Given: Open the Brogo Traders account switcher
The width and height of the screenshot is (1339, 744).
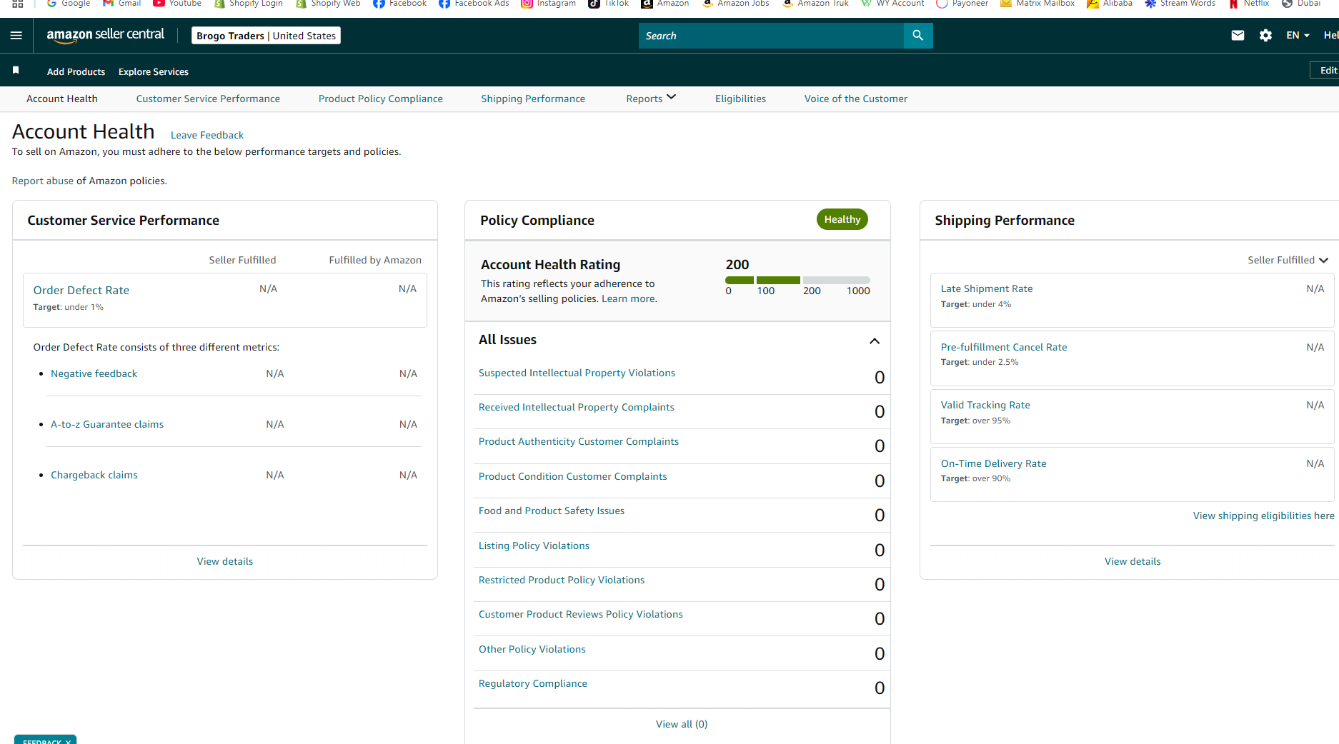Looking at the screenshot, I should (x=266, y=36).
